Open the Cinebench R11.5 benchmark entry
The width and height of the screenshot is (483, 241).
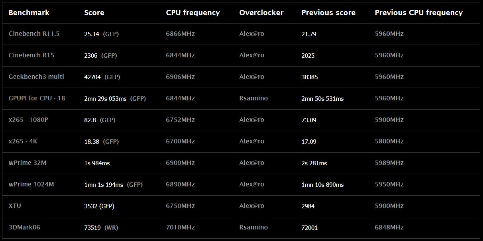[x=34, y=34]
